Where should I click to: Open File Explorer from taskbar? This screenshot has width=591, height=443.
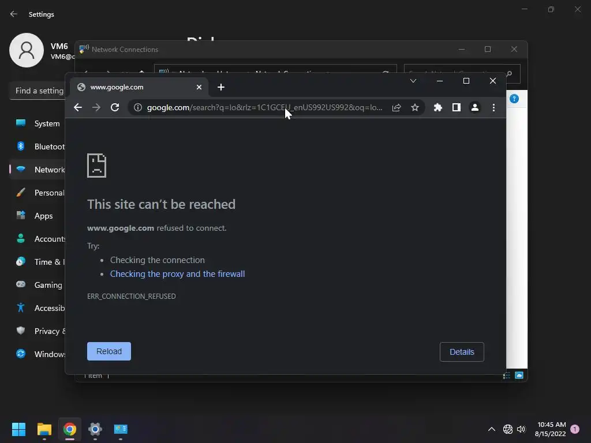[x=44, y=429]
